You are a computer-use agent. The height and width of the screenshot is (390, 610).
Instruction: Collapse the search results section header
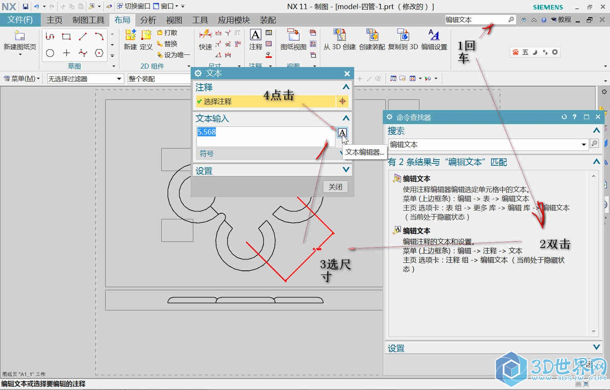tap(597, 162)
